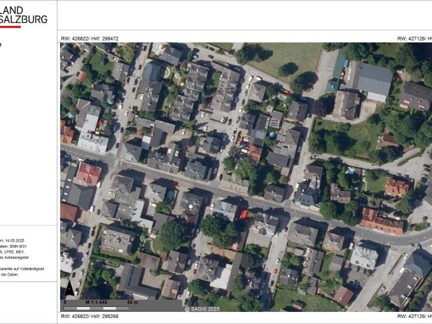This screenshot has height=324, width=432.
Task: Click the long orange-roofed building along the road
Action: [x=381, y=221]
